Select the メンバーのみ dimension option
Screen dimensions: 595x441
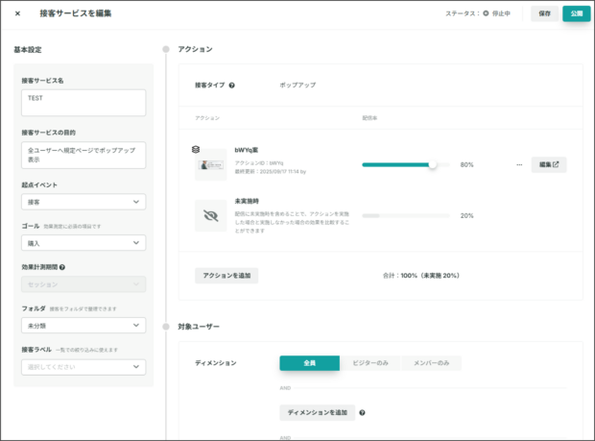[x=431, y=363]
